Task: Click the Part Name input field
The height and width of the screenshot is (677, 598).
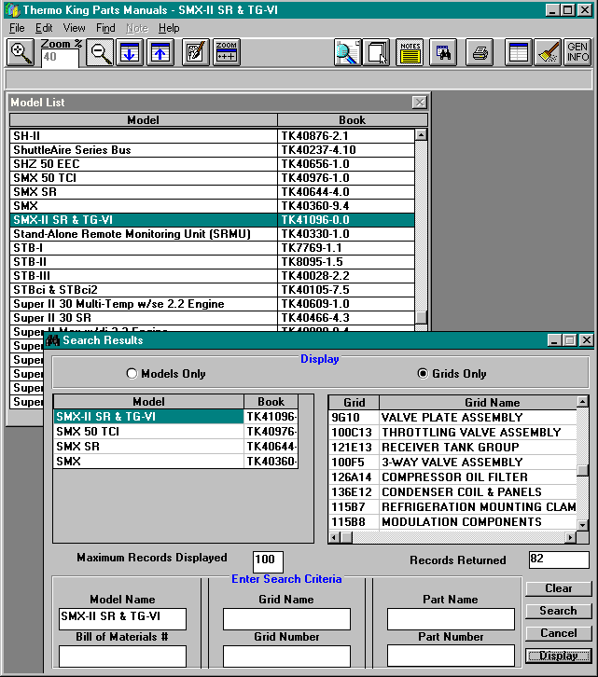Action: pos(451,618)
